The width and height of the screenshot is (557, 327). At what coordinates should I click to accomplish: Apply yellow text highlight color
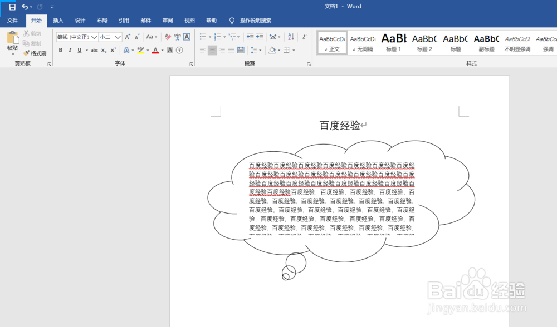pos(141,51)
